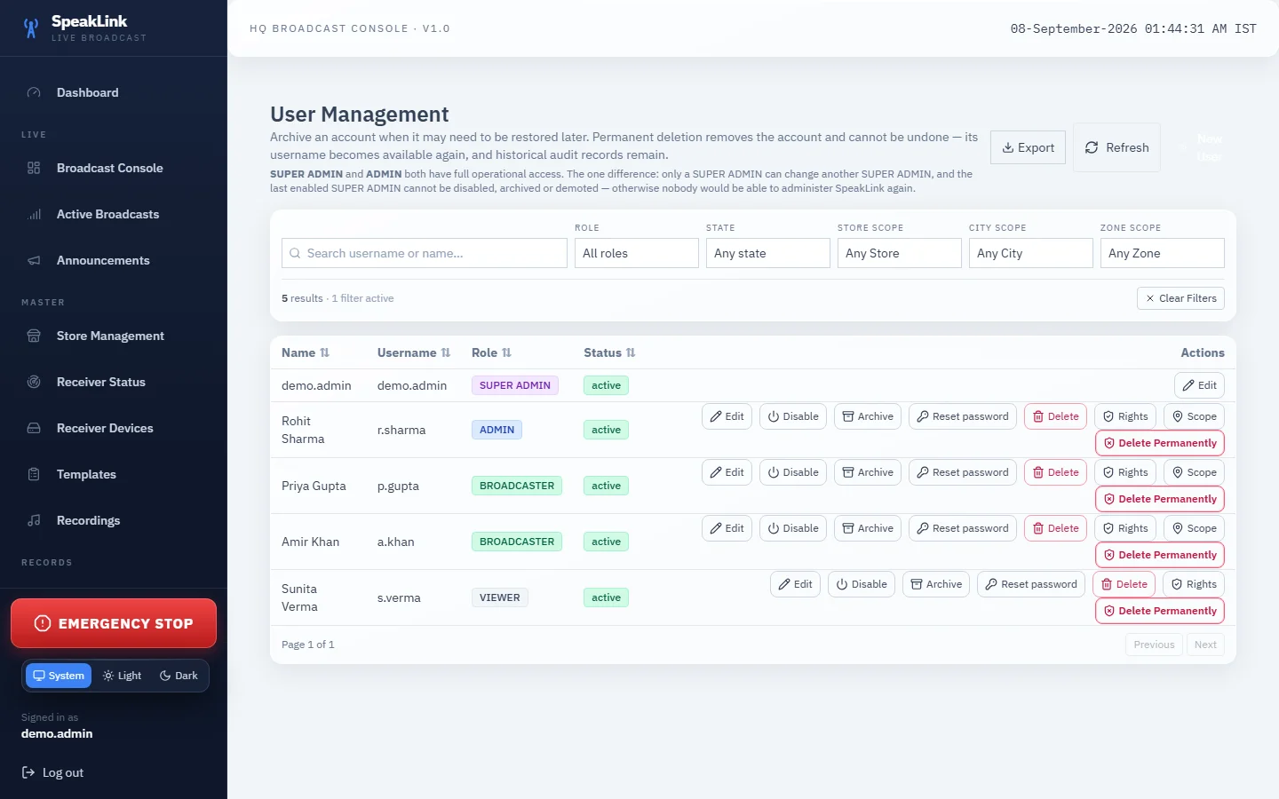Focus the search username or name field
This screenshot has width=1279, height=799.
point(425,253)
